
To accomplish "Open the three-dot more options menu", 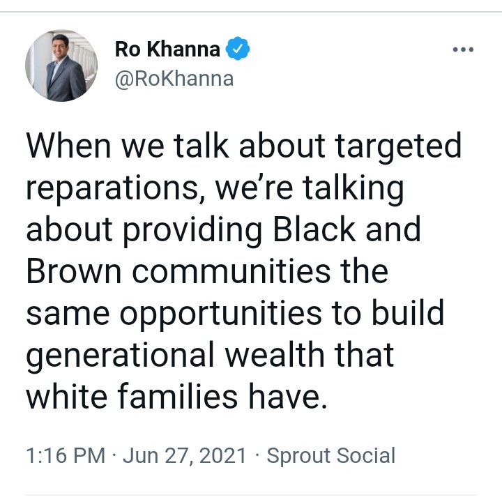I will [463, 50].
